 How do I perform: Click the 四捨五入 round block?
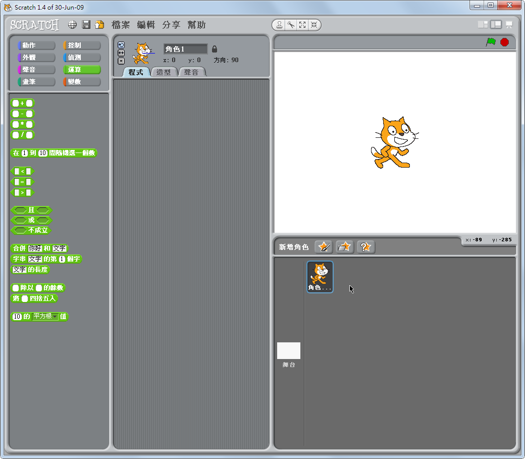(34, 298)
